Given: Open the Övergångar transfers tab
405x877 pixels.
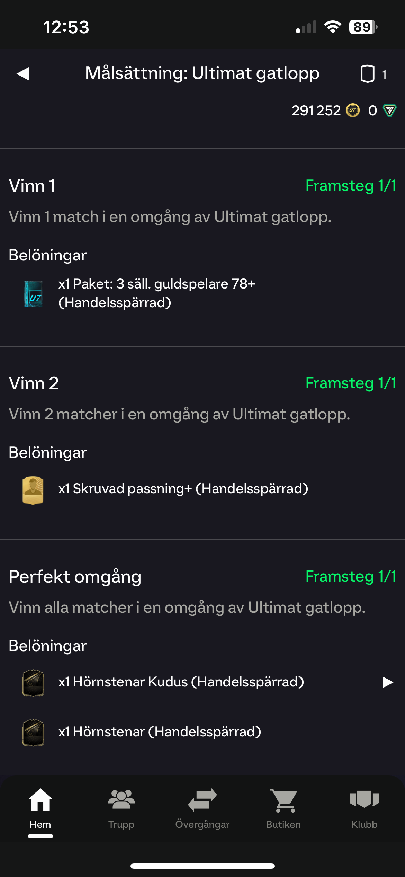Looking at the screenshot, I should [x=202, y=807].
